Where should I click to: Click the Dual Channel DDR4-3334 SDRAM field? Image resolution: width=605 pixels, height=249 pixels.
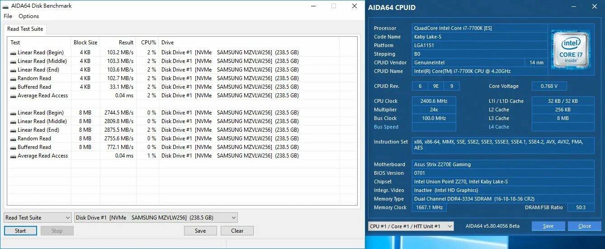tap(503, 199)
